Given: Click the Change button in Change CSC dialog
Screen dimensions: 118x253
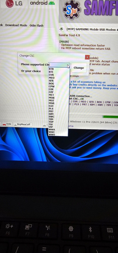Looking at the screenshot, I should pos(79,68).
